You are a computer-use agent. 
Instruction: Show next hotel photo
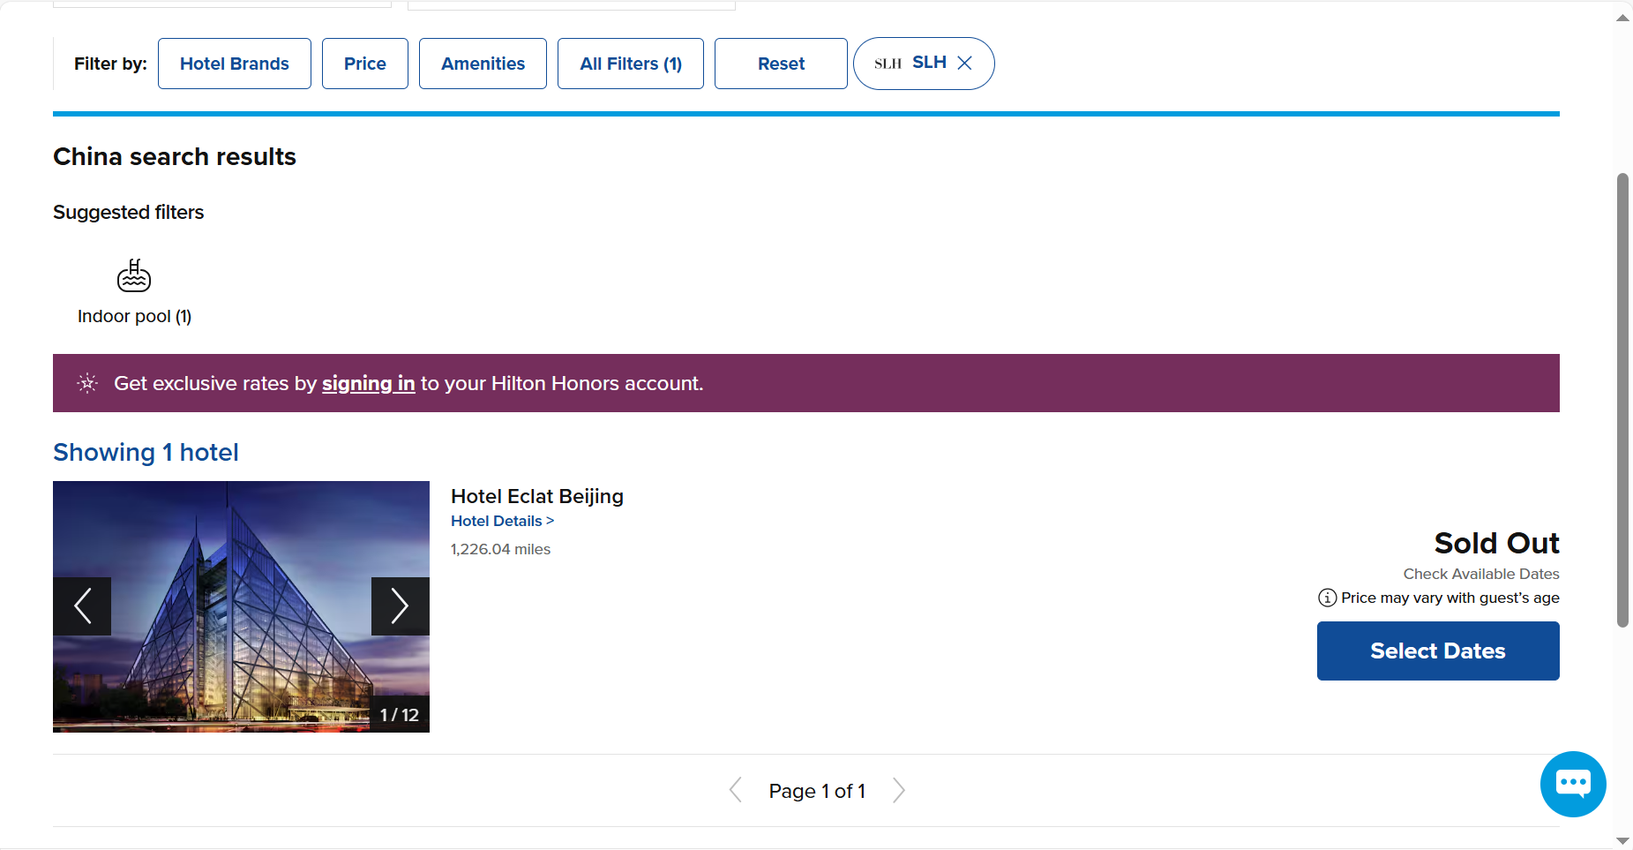(401, 606)
